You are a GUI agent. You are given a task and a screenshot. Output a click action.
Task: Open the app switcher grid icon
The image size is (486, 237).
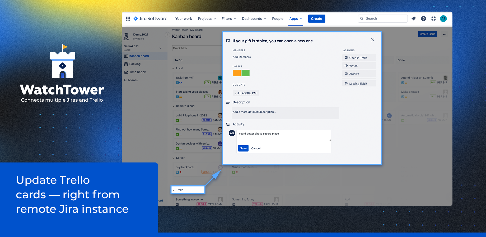128,19
